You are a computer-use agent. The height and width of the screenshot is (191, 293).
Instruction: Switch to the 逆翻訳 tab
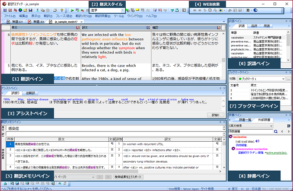point(30,92)
